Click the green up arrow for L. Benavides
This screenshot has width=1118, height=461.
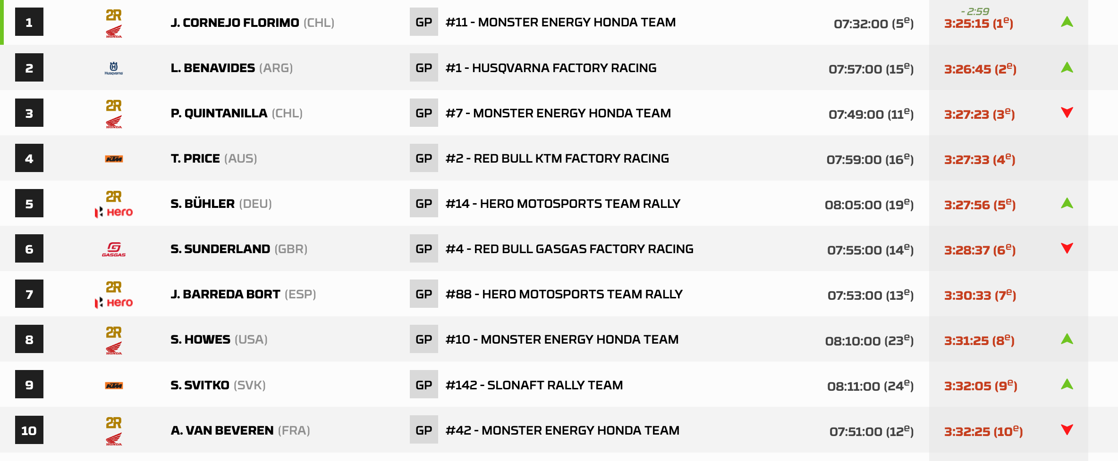[x=1067, y=68]
